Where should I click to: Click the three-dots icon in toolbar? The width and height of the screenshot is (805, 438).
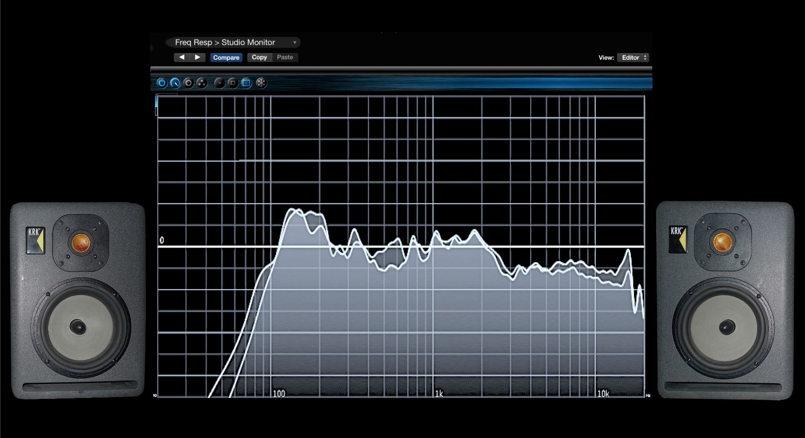[x=202, y=83]
